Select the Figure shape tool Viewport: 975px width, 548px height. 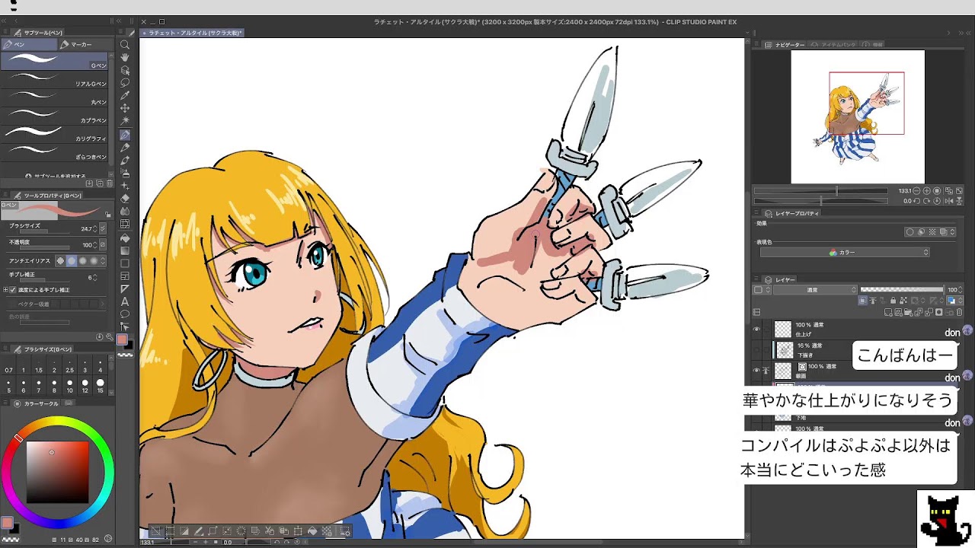pyautogui.click(x=125, y=263)
